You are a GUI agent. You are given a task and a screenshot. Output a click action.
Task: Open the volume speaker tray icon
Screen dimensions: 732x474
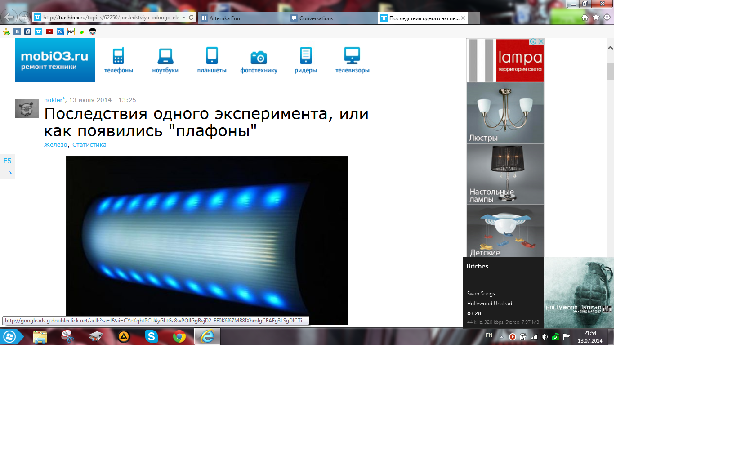545,337
